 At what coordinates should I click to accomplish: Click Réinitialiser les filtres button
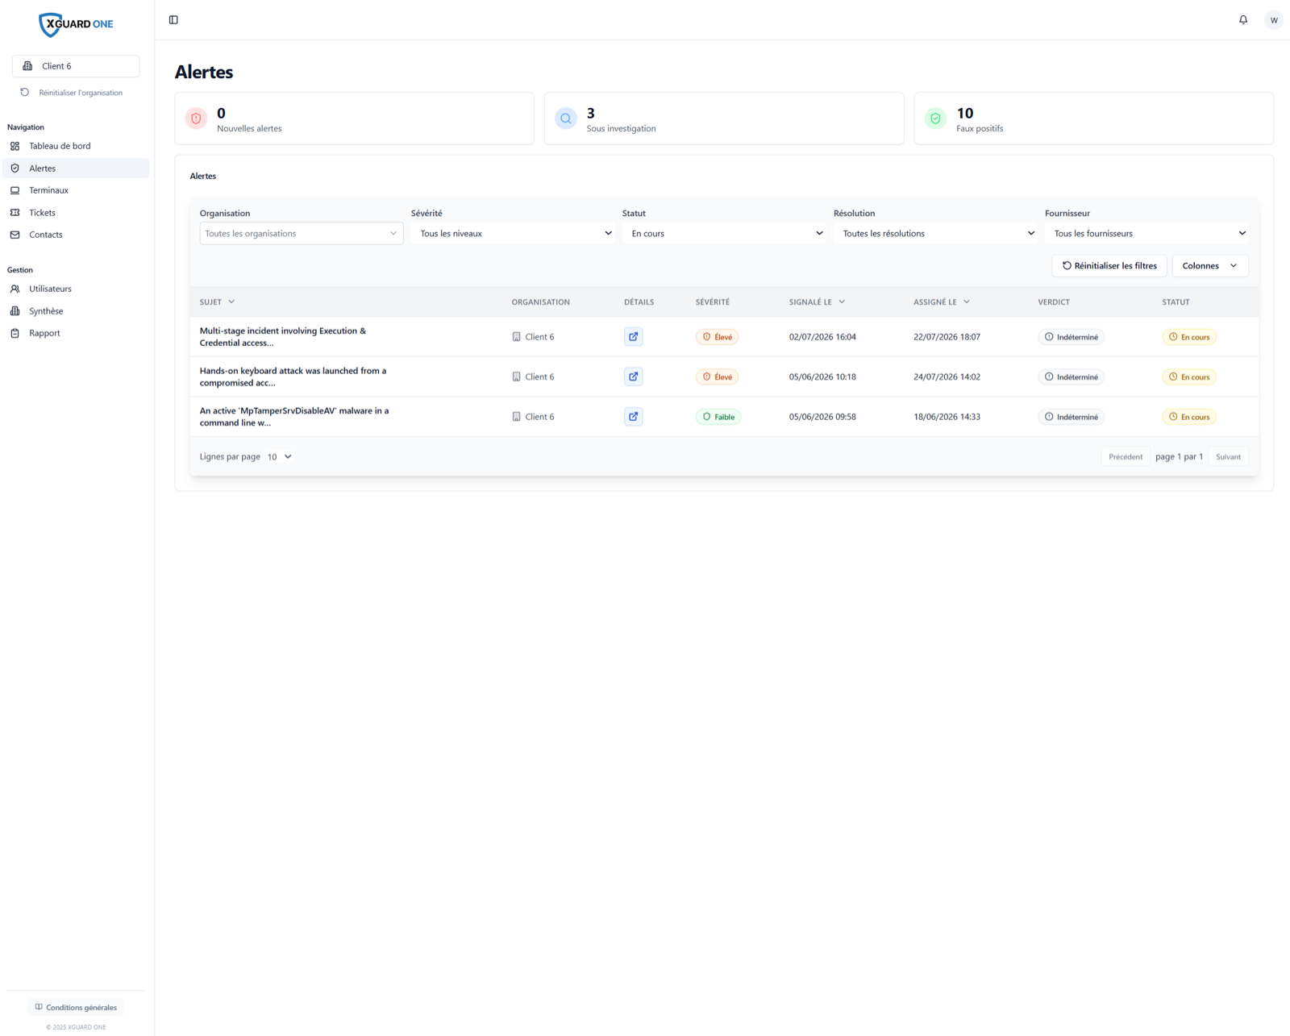point(1109,266)
